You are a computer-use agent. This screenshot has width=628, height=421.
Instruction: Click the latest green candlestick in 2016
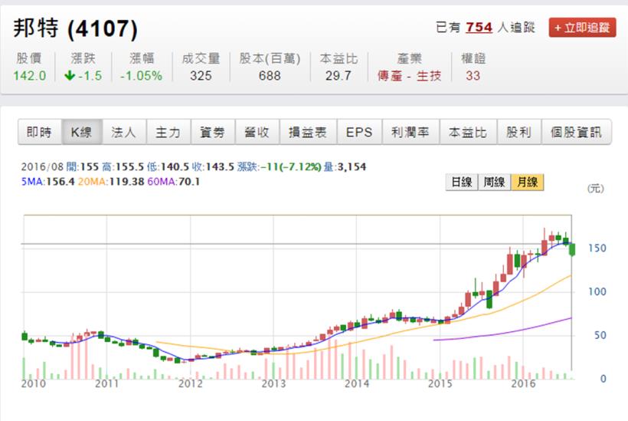pos(572,249)
